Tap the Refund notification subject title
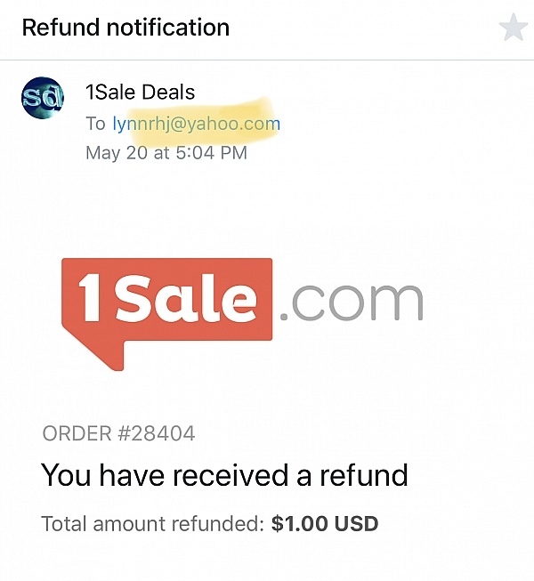 125,28
